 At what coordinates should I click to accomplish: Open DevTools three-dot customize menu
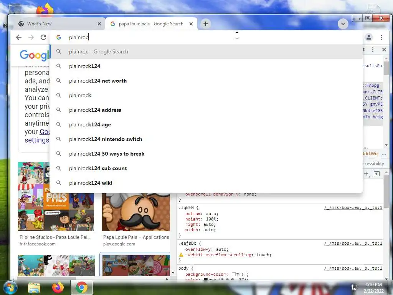coord(373,50)
